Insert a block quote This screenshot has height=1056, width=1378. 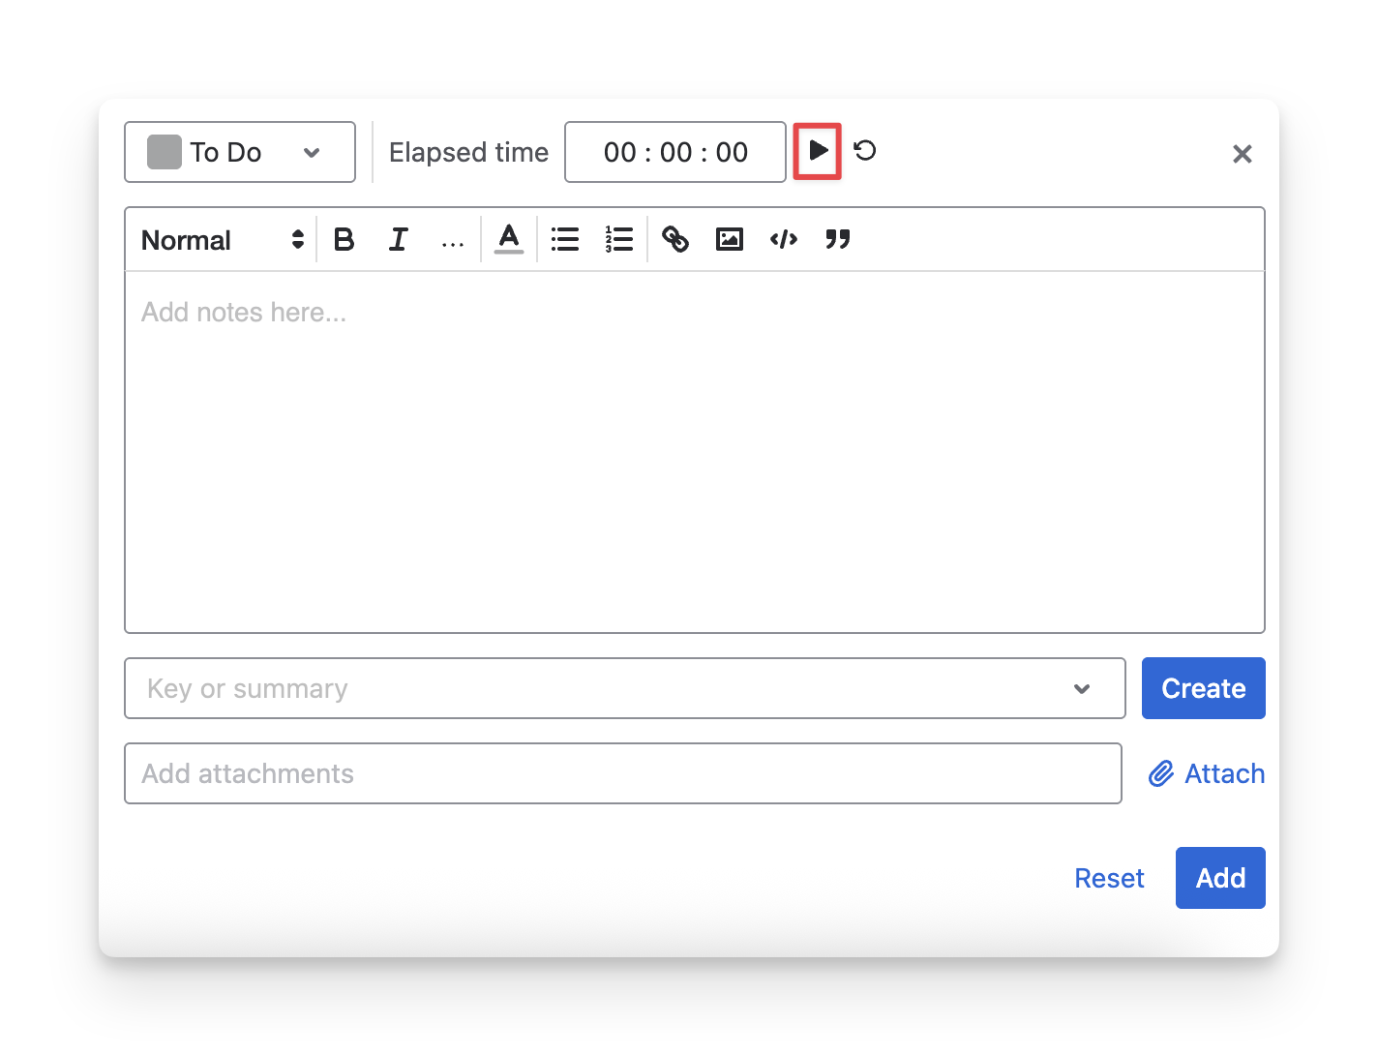tap(838, 239)
